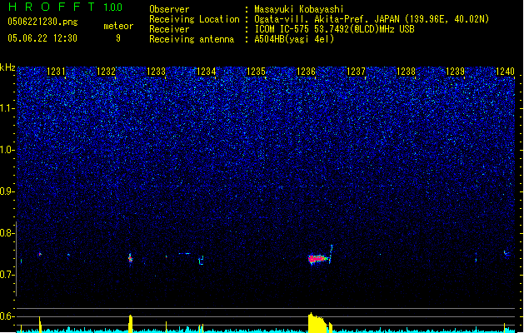Click the Receiver label

point(169,29)
